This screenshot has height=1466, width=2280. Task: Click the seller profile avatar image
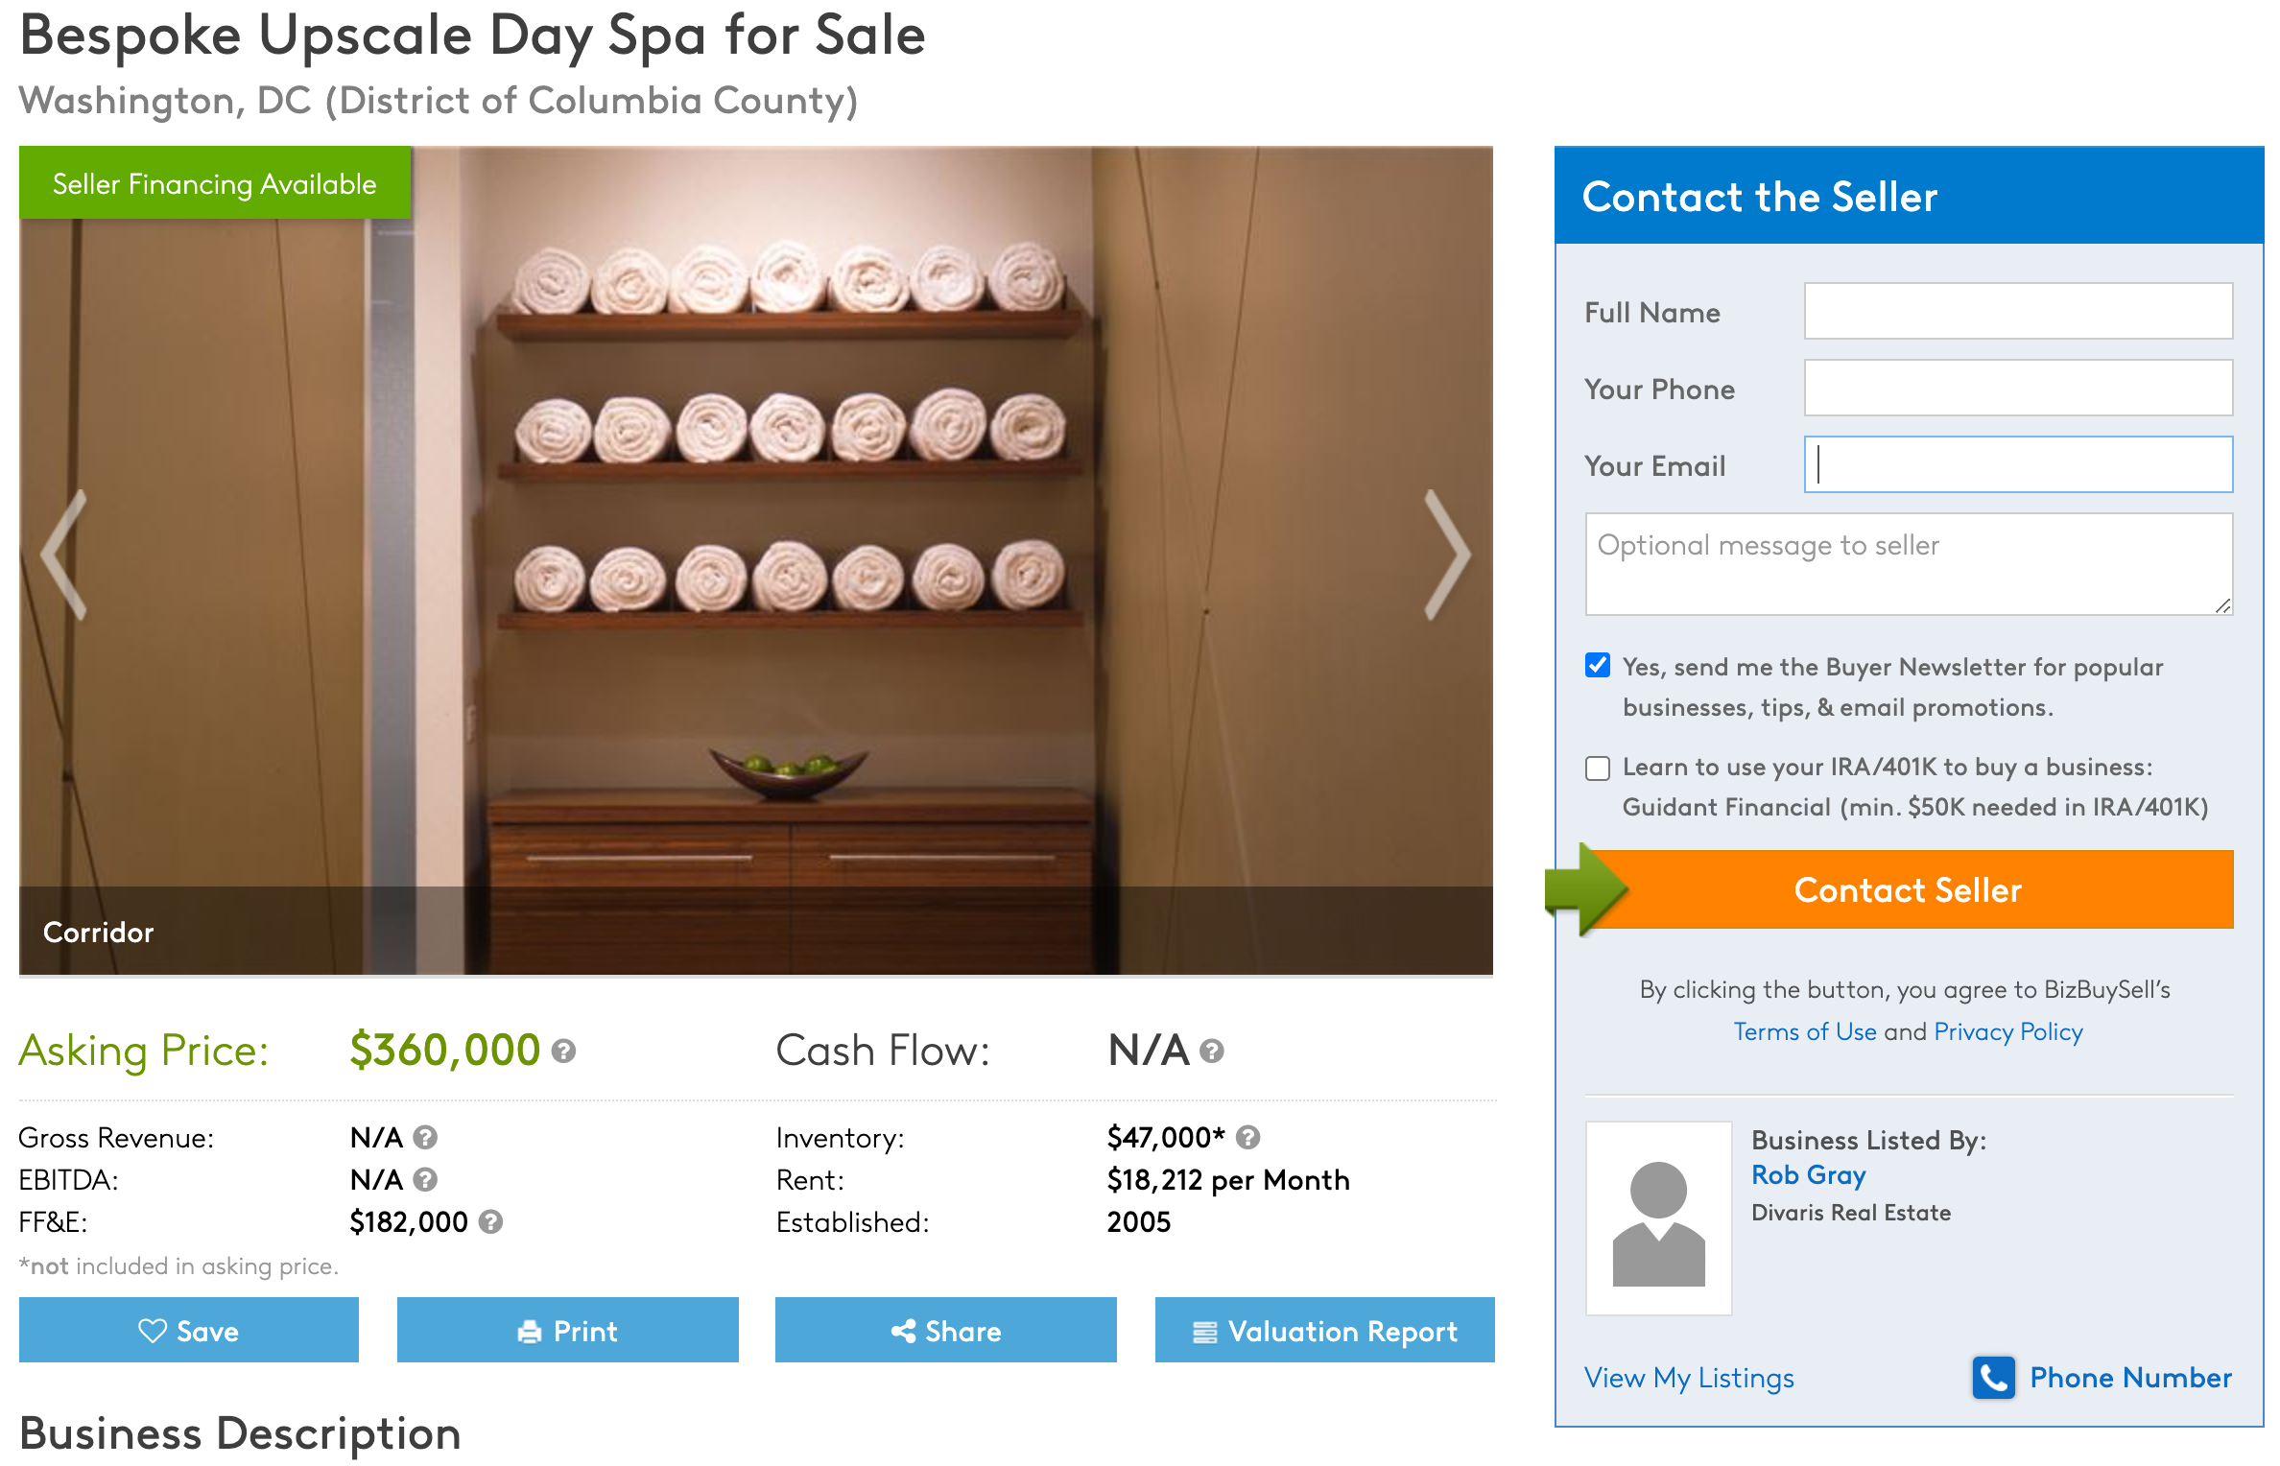[x=1658, y=1218]
